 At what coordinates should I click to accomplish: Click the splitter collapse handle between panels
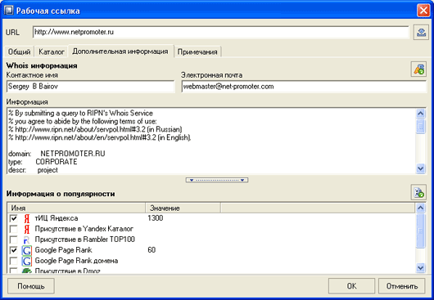point(217,180)
